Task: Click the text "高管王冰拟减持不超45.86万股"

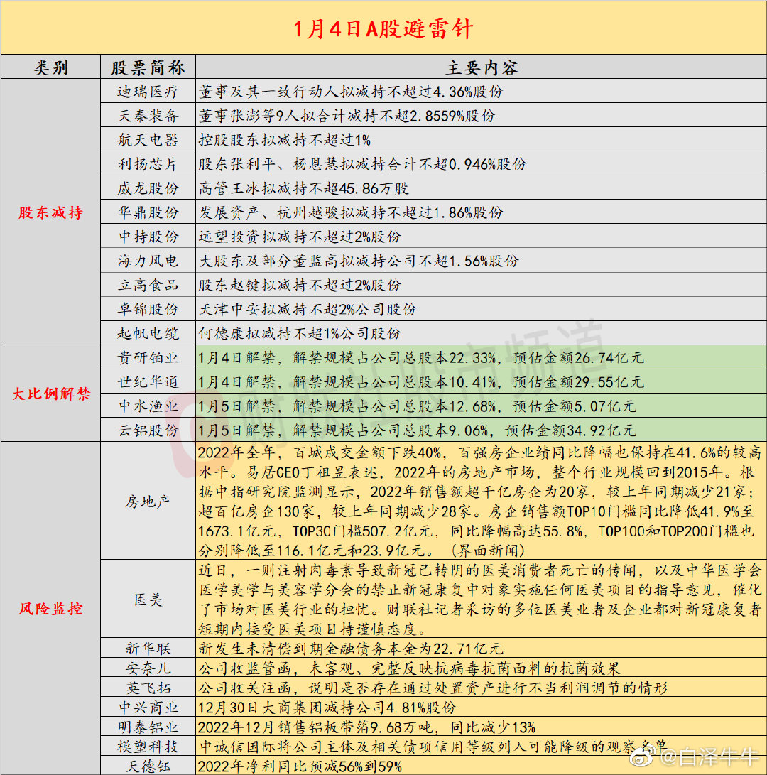Action: point(304,188)
